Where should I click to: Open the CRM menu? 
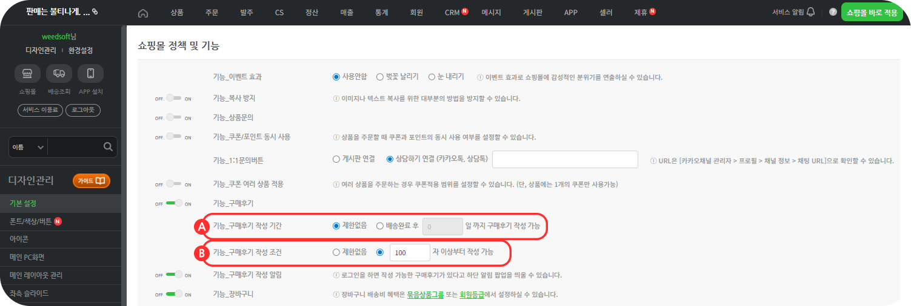coord(452,13)
